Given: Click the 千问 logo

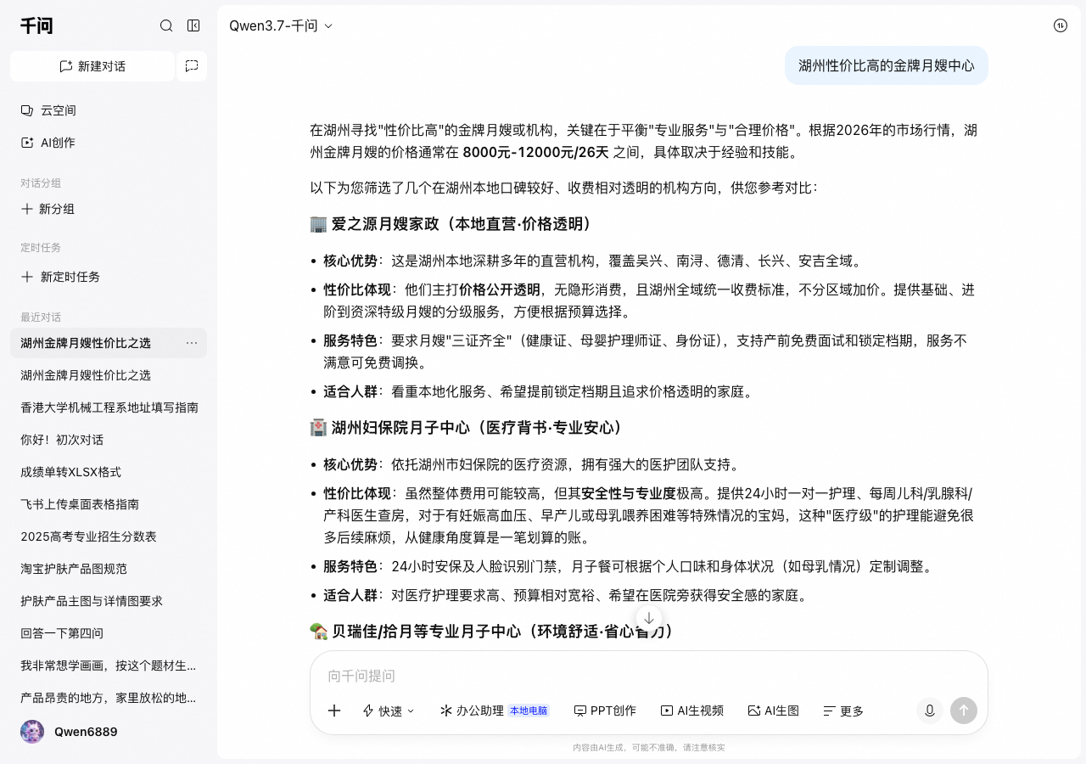Looking at the screenshot, I should click(x=36, y=25).
